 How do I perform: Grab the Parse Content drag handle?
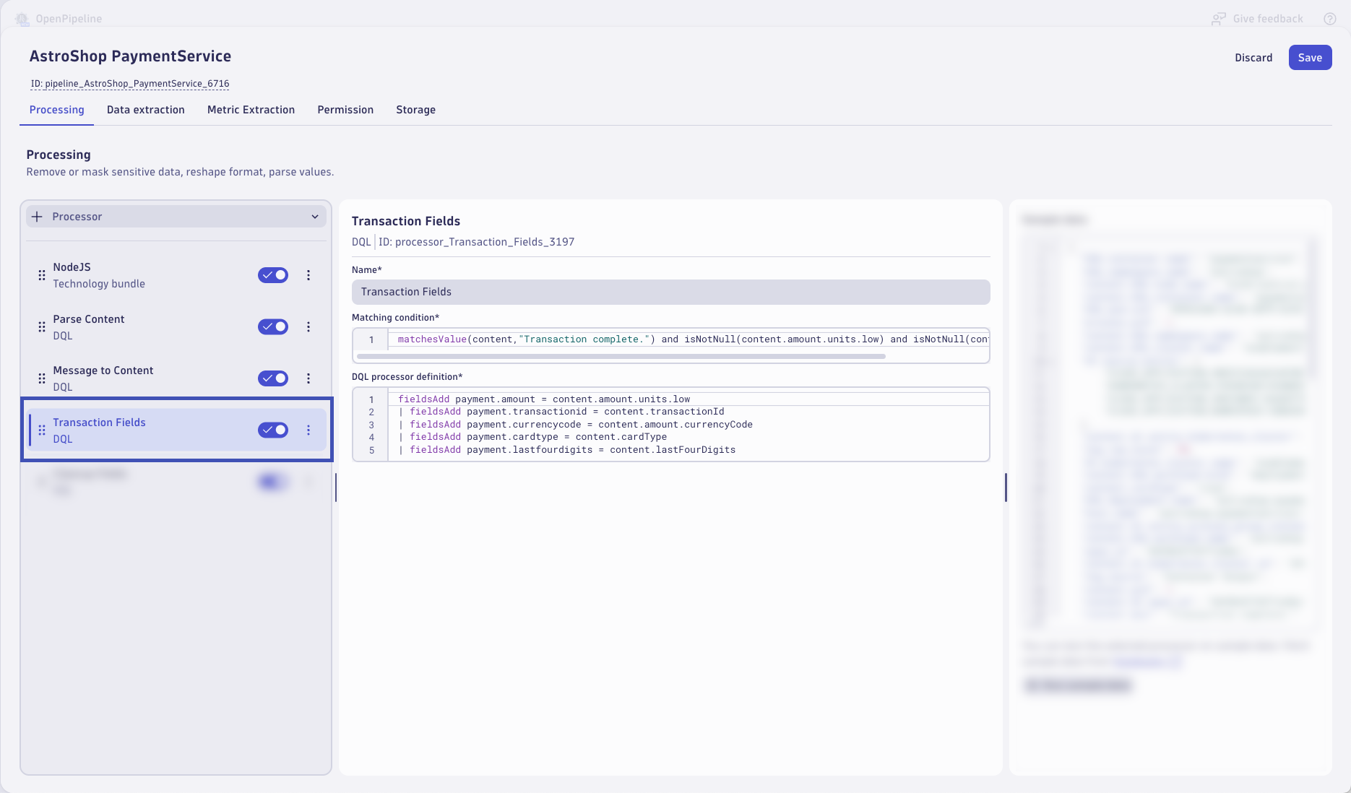[x=42, y=327]
